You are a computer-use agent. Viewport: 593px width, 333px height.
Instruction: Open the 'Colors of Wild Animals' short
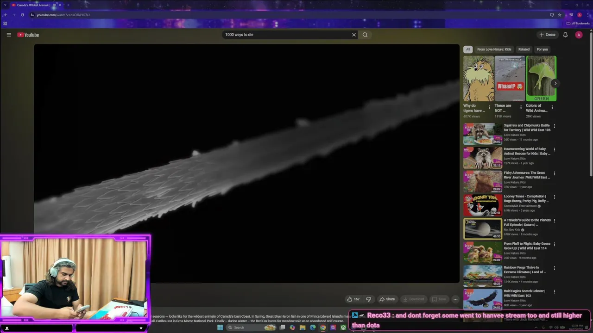541,79
